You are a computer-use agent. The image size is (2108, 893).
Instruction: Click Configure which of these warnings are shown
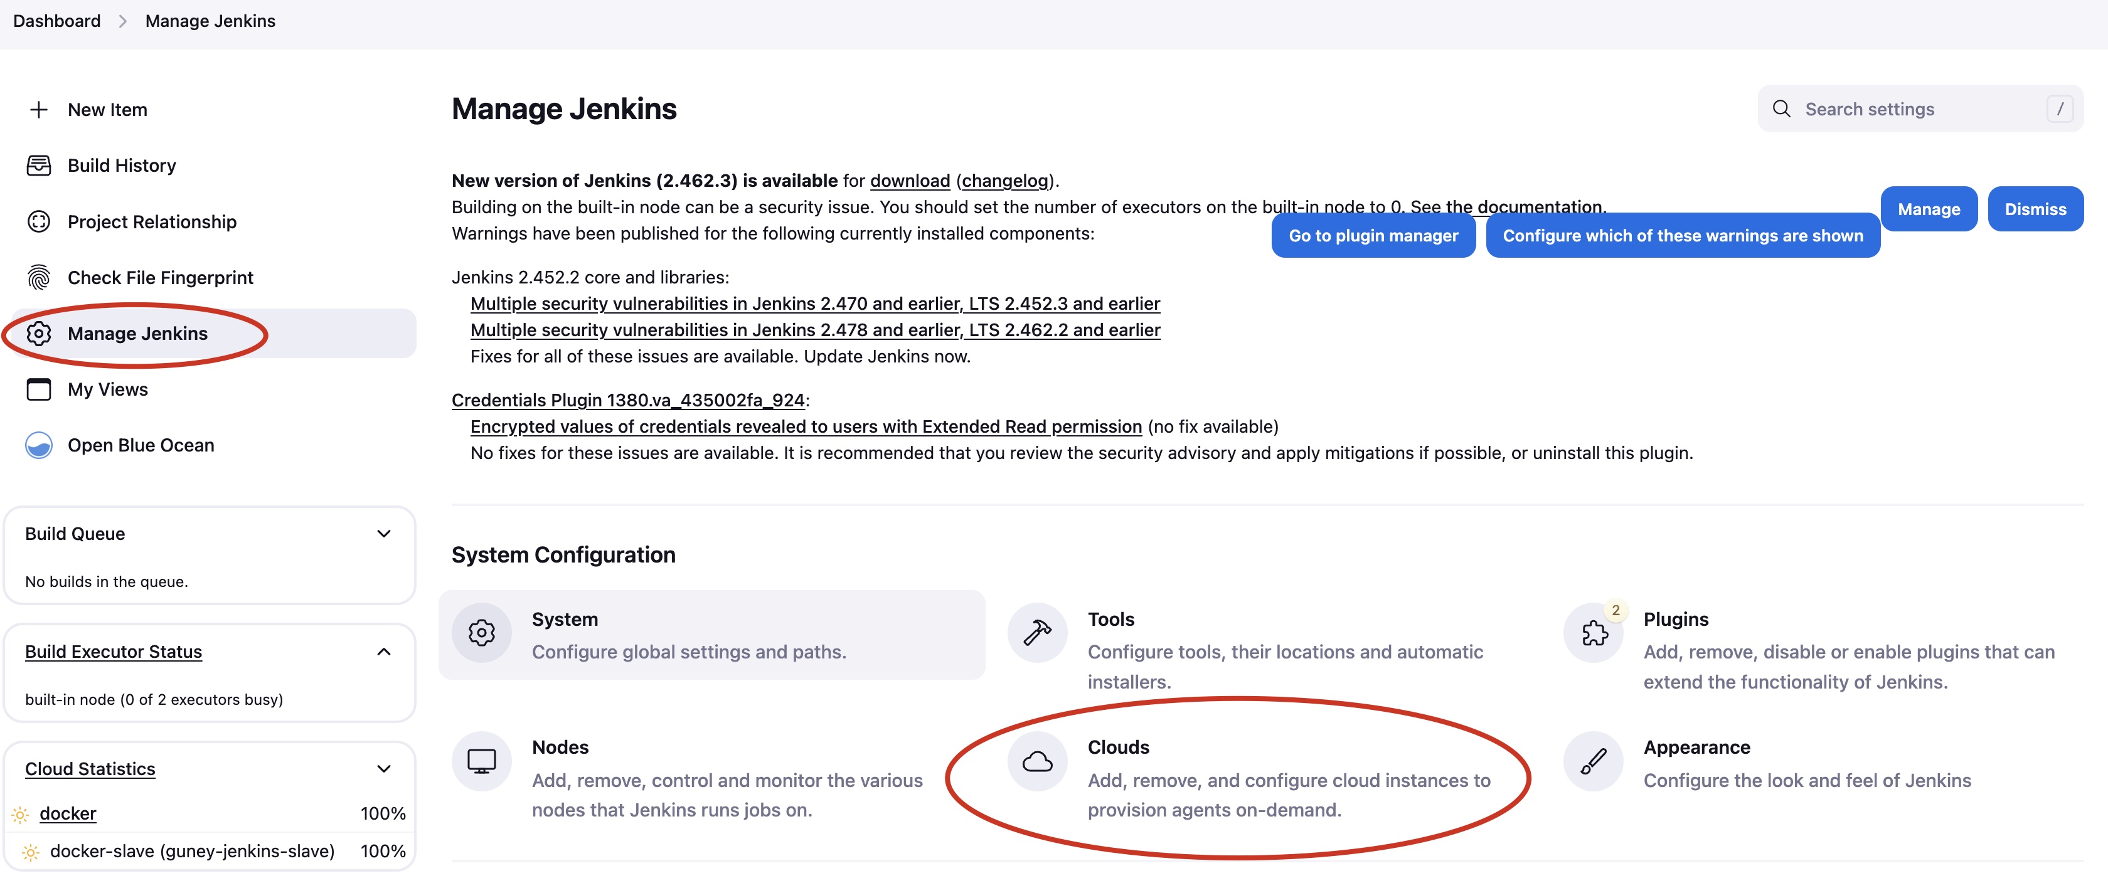pos(1683,236)
